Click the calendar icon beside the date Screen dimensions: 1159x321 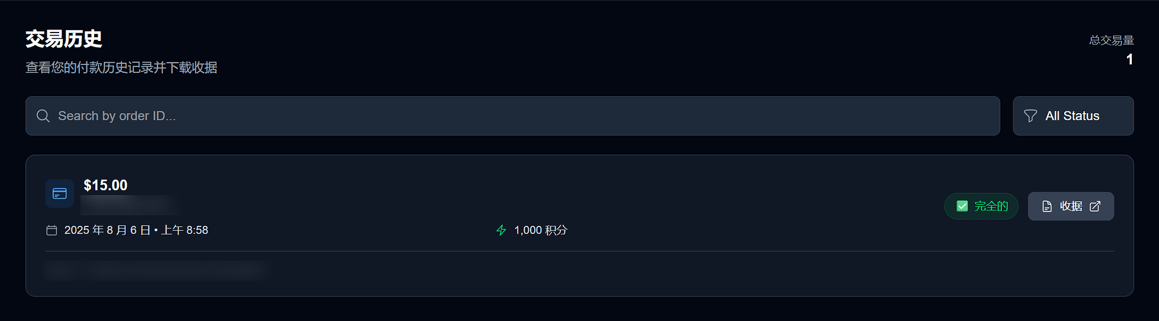pyautogui.click(x=52, y=230)
